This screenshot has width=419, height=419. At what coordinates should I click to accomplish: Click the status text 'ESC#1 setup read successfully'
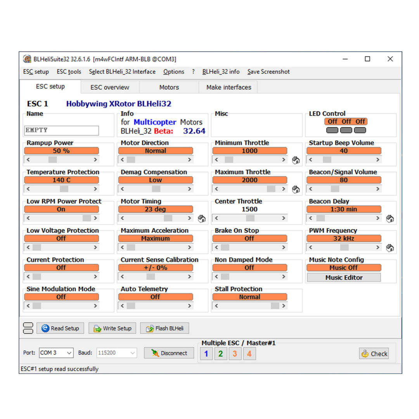coord(60,369)
